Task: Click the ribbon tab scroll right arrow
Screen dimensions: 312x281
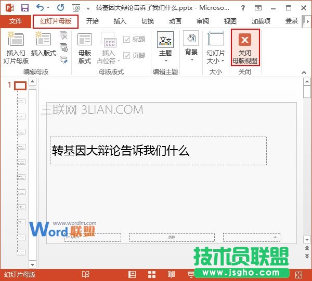Action: pos(308,21)
